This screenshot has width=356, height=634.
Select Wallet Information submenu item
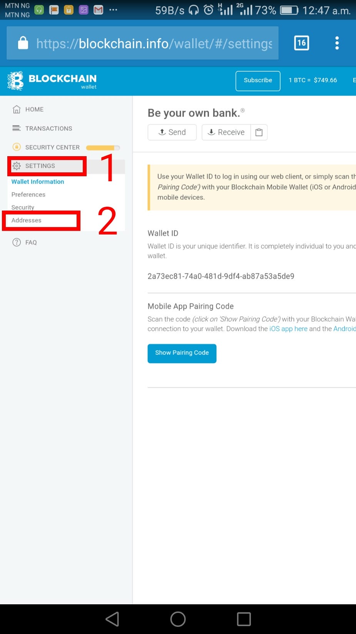click(38, 182)
